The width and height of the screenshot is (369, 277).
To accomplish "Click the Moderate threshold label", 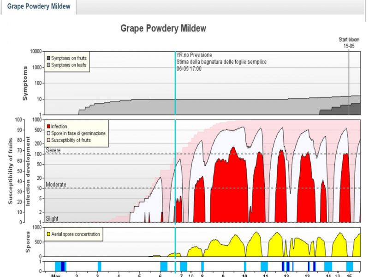I will tap(56, 185).
